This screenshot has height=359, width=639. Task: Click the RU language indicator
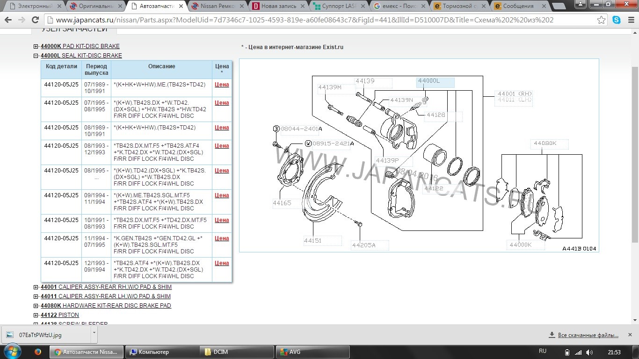(543, 351)
